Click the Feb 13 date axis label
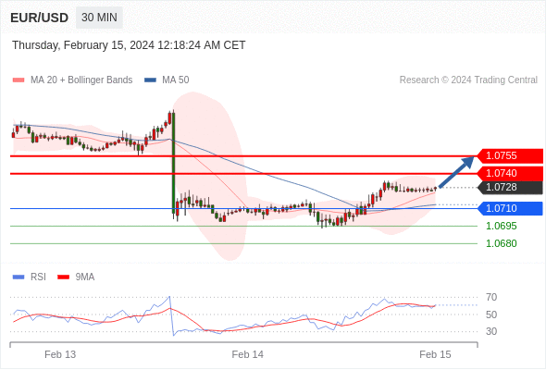The width and height of the screenshot is (546, 370). click(x=60, y=354)
